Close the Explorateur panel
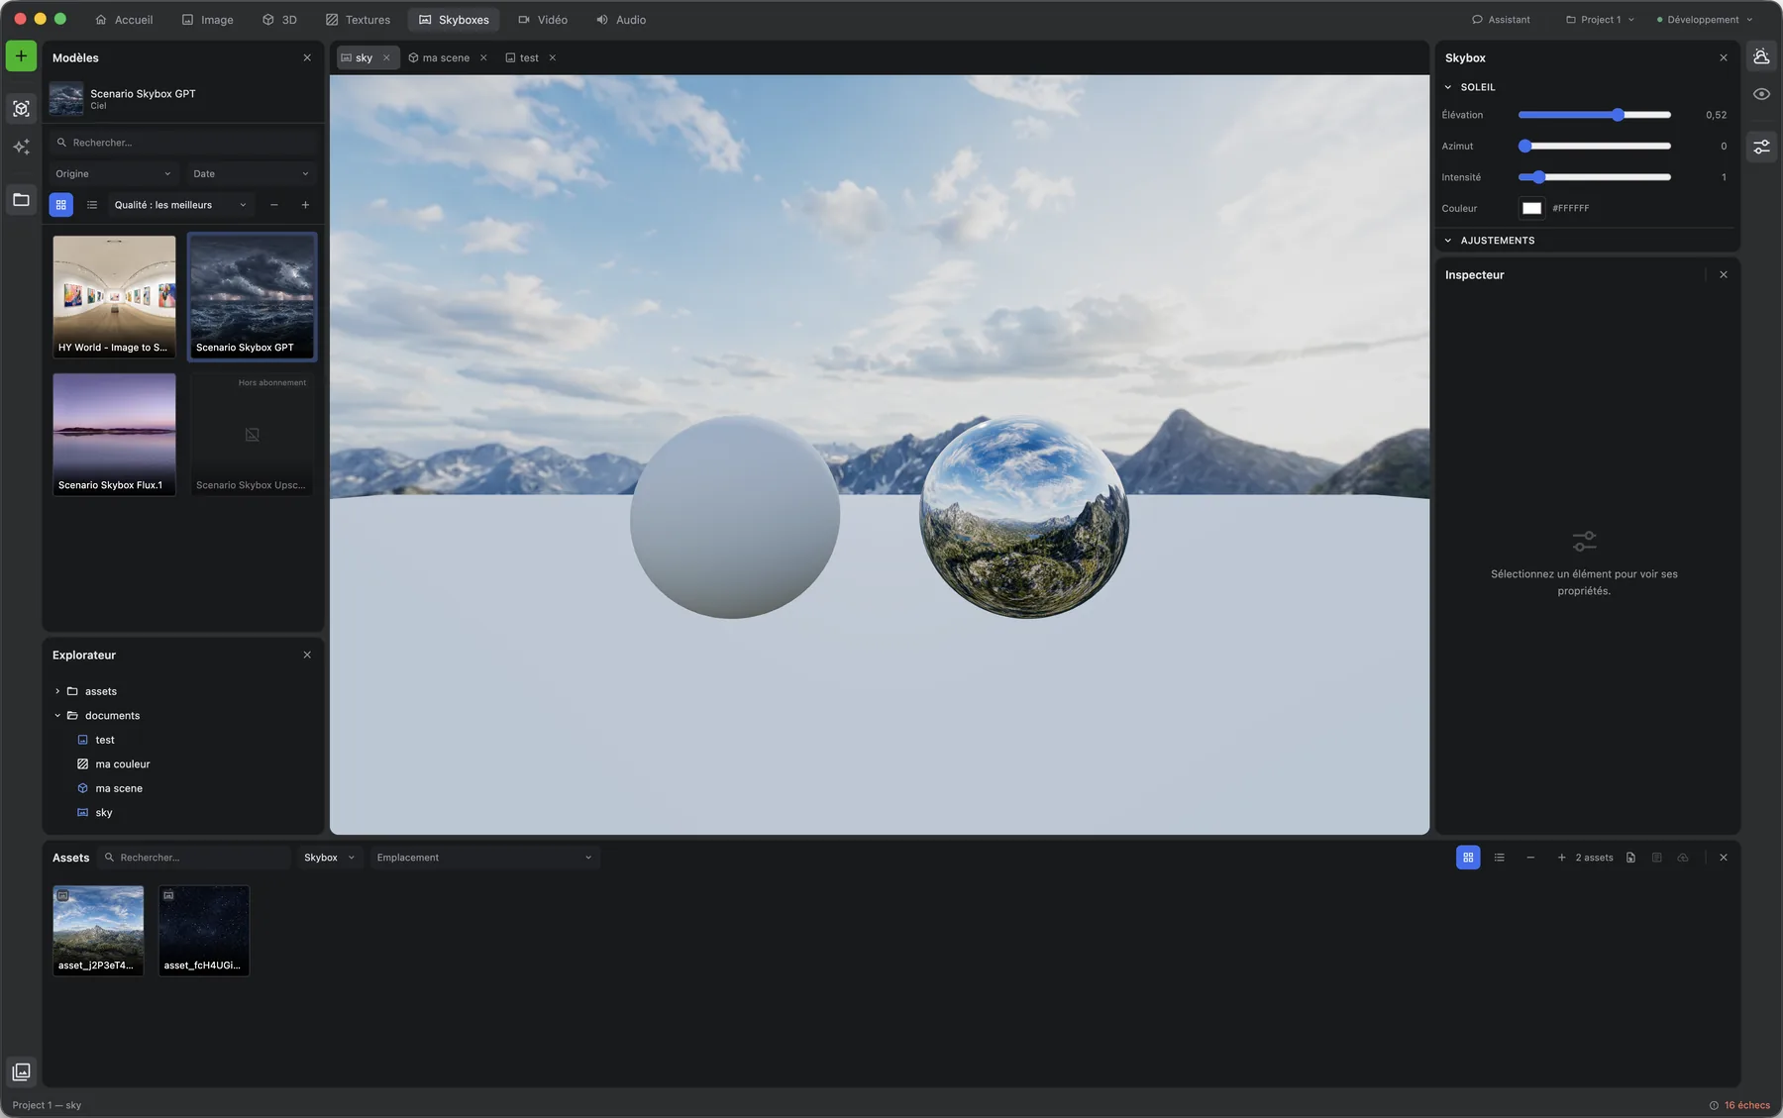The height and width of the screenshot is (1118, 1783). coord(307,656)
